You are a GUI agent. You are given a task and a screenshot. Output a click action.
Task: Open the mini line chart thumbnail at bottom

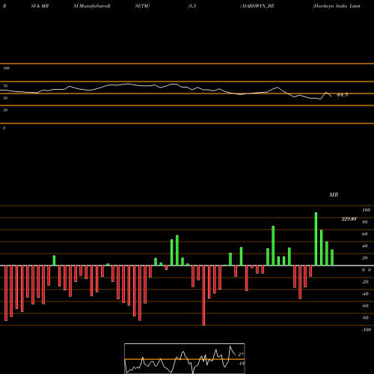[185, 358]
